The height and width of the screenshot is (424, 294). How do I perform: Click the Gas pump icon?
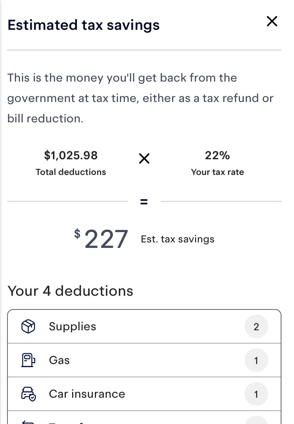click(x=28, y=360)
